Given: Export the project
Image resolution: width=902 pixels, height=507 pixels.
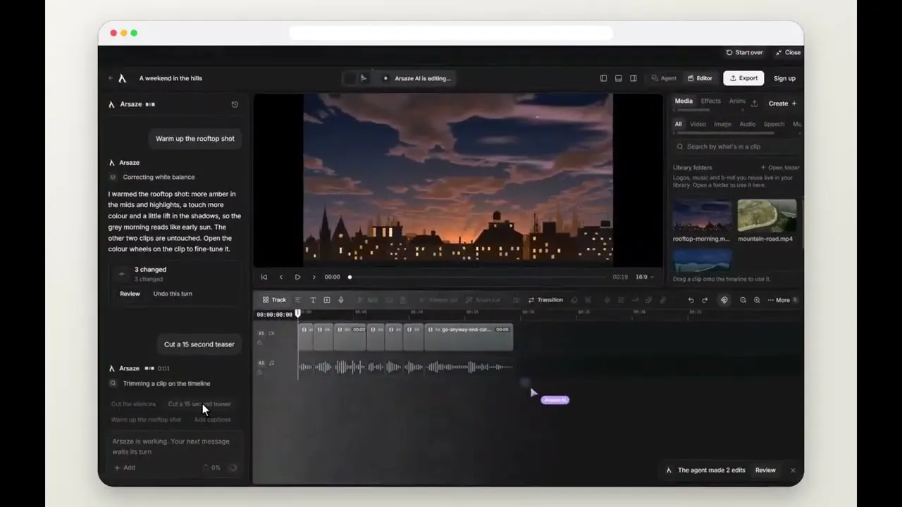Looking at the screenshot, I should point(743,78).
